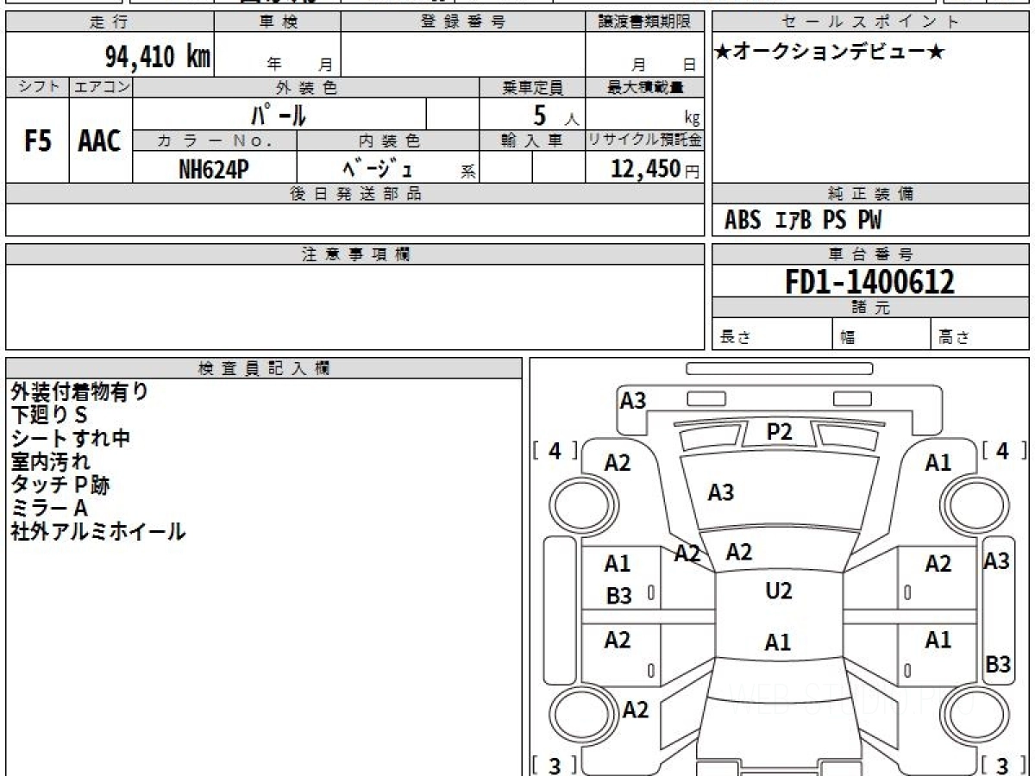Screen dimensions: 1035x776
Task: Select the [ 4 ] tire rating beside the front left wheel
Action: coord(555,450)
